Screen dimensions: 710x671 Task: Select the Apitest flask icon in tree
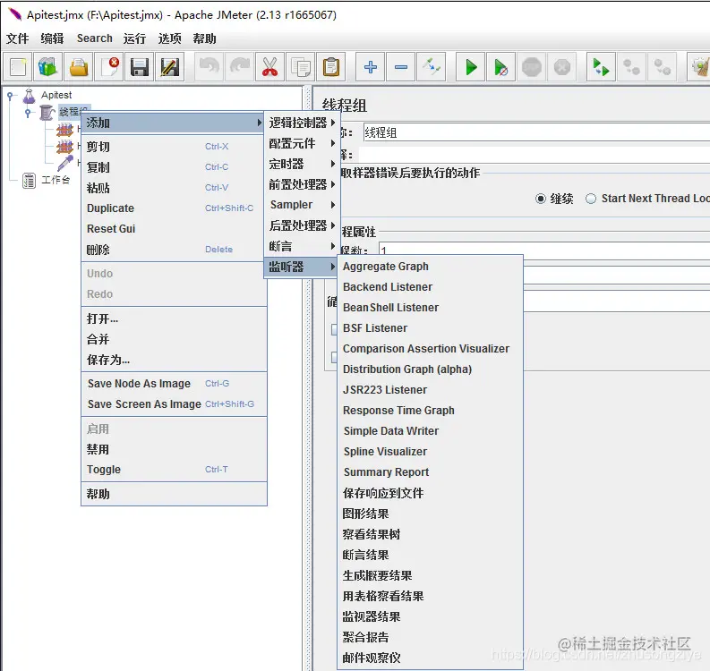pos(29,96)
